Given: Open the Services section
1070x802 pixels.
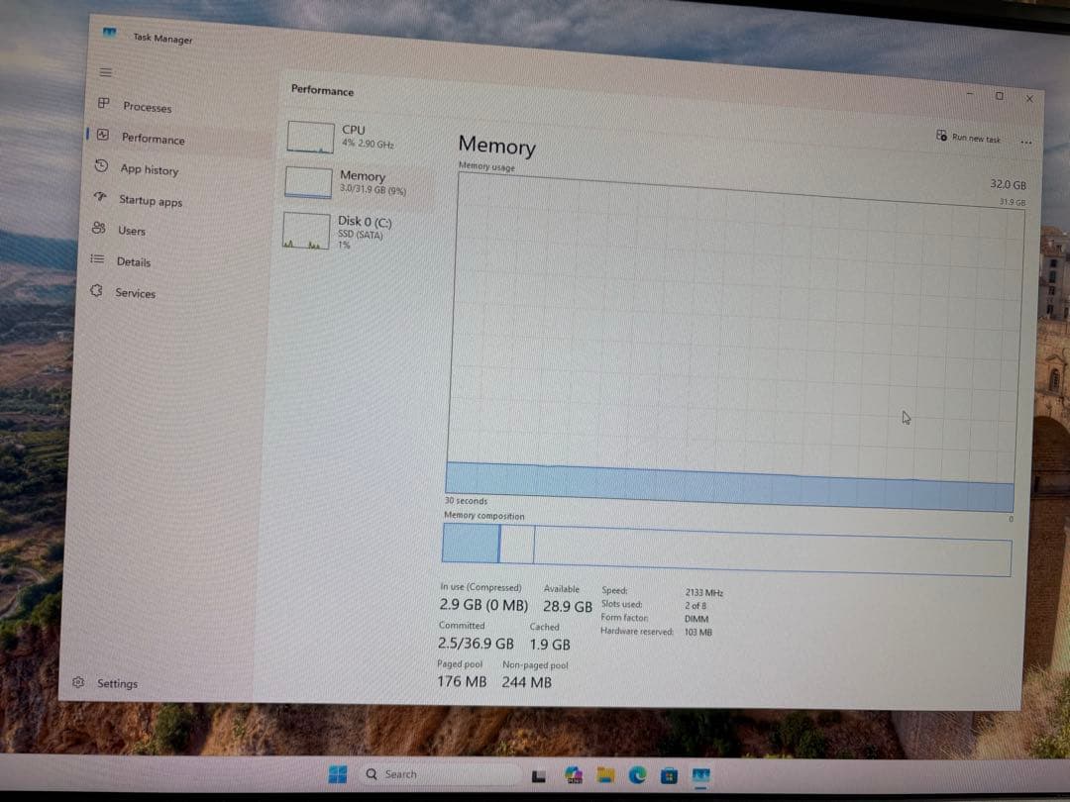Looking at the screenshot, I should 134,293.
